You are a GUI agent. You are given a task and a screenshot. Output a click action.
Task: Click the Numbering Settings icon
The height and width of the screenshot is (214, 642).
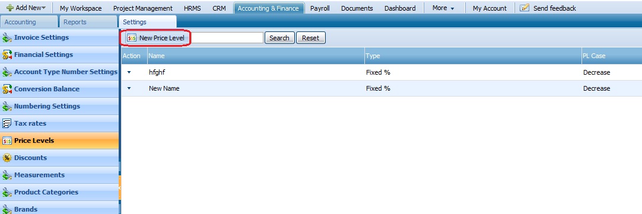pos(7,106)
